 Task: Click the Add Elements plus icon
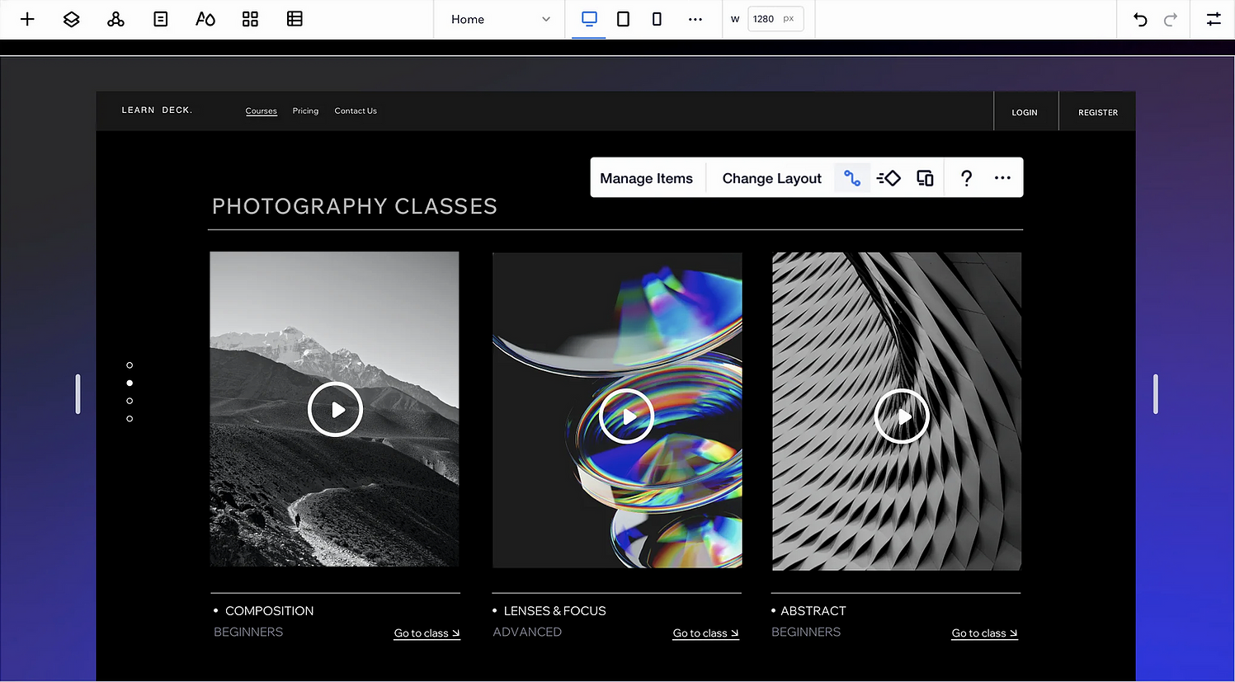[x=27, y=19]
